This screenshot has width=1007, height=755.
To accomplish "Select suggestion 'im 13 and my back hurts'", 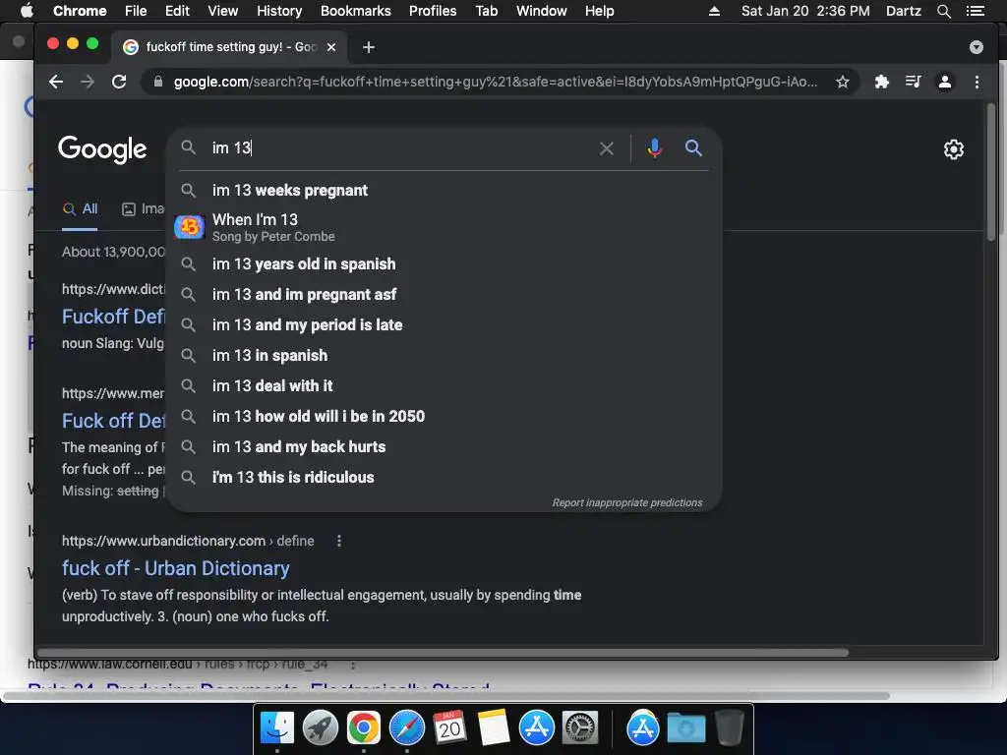I will tap(444, 447).
